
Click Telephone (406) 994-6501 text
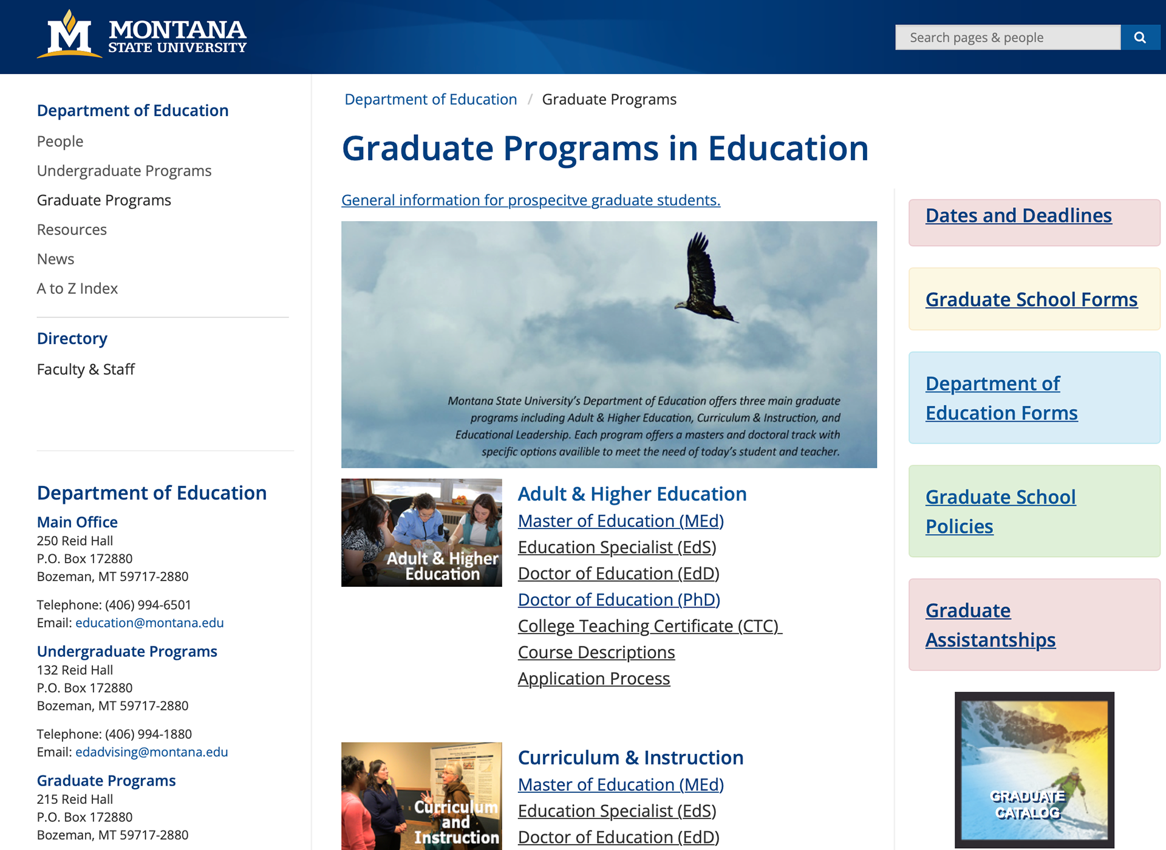pyautogui.click(x=114, y=605)
